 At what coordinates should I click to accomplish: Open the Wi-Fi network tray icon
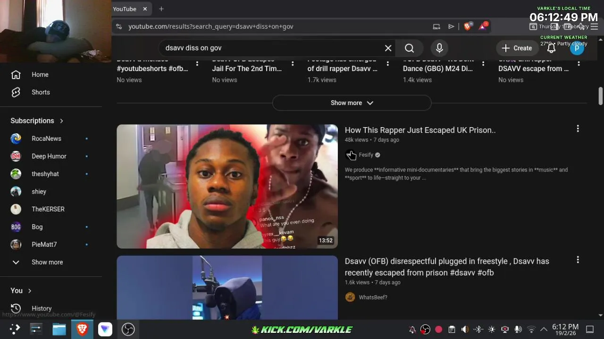[531, 330]
